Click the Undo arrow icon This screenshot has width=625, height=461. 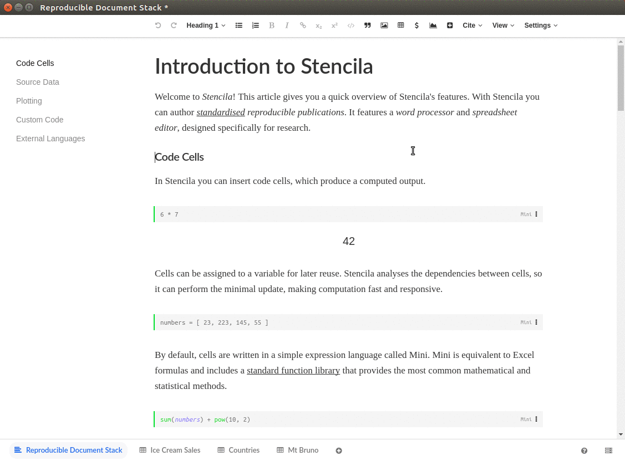[158, 25]
